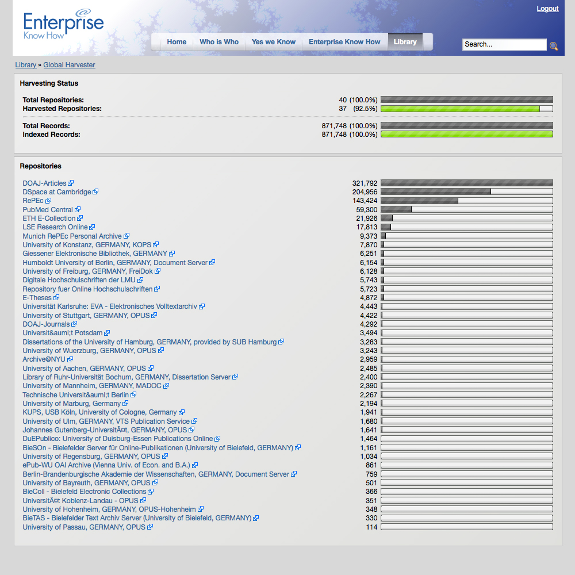The image size is (575, 575).
Task: Open the Who is Who tab
Action: pos(219,42)
